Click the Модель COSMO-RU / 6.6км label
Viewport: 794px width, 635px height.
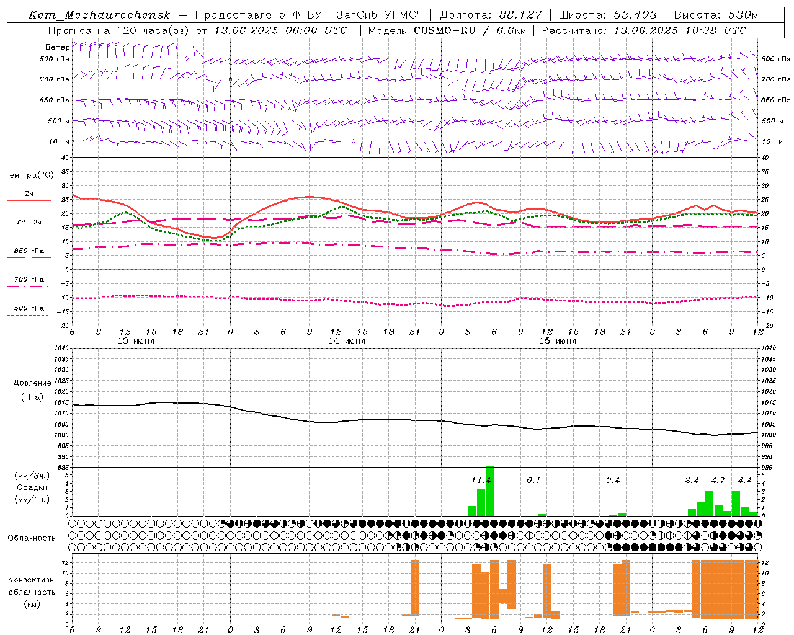pyautogui.click(x=447, y=30)
